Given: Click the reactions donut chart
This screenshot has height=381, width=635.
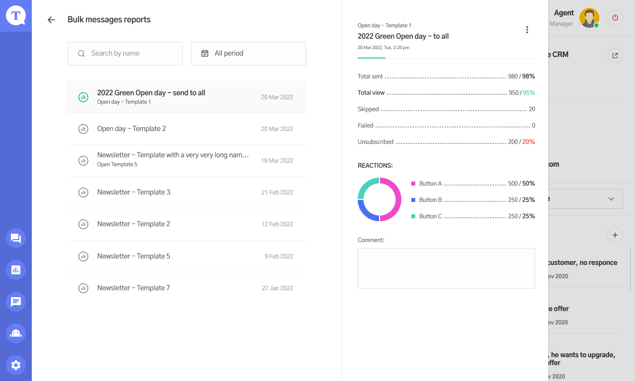Looking at the screenshot, I should point(380,199).
